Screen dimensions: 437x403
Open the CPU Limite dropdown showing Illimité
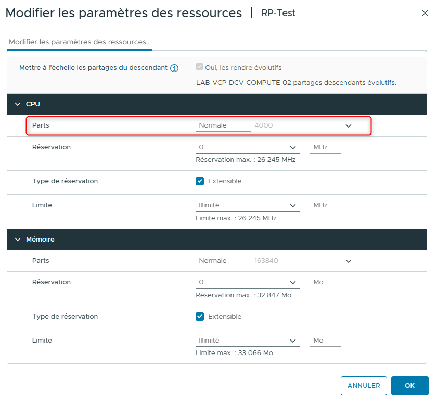293,205
